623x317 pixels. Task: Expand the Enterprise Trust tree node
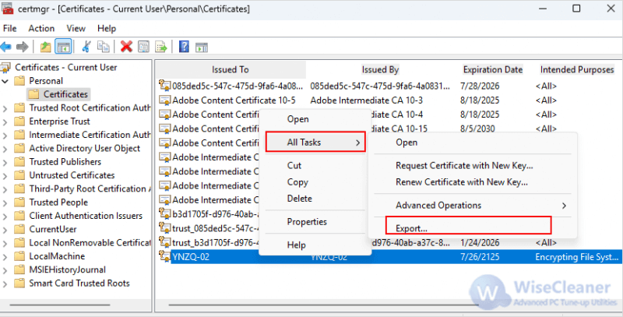pyautogui.click(x=6, y=122)
